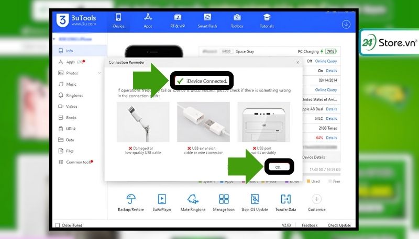Click Details link beside MLC
The height and width of the screenshot is (239, 419).
(332, 119)
